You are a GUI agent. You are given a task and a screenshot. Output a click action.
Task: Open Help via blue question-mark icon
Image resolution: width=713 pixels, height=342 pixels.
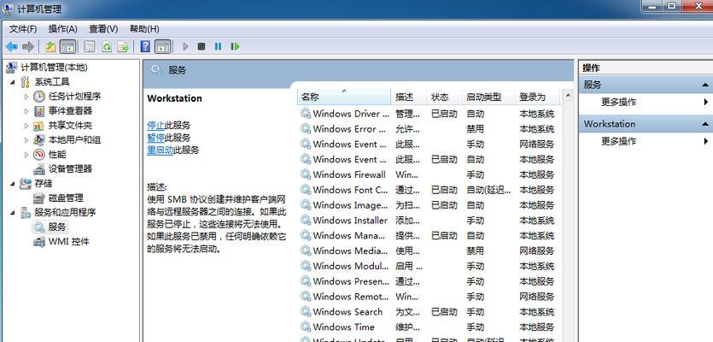(x=145, y=46)
